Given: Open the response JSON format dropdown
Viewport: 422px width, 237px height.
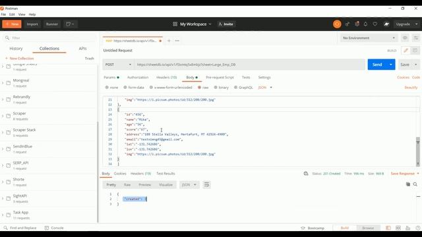Looking at the screenshot, I should pos(189,184).
